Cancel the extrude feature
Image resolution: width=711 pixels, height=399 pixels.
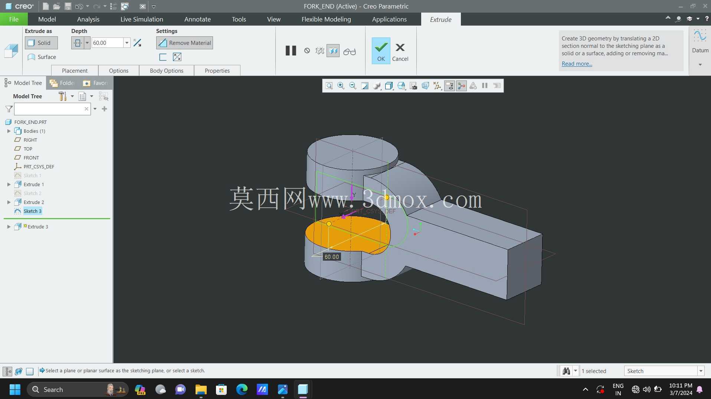click(x=400, y=52)
